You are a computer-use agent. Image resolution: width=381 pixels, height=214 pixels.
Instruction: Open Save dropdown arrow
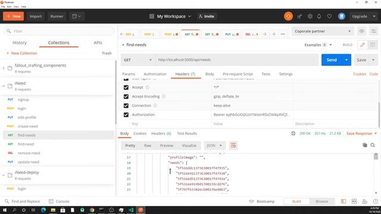point(373,59)
